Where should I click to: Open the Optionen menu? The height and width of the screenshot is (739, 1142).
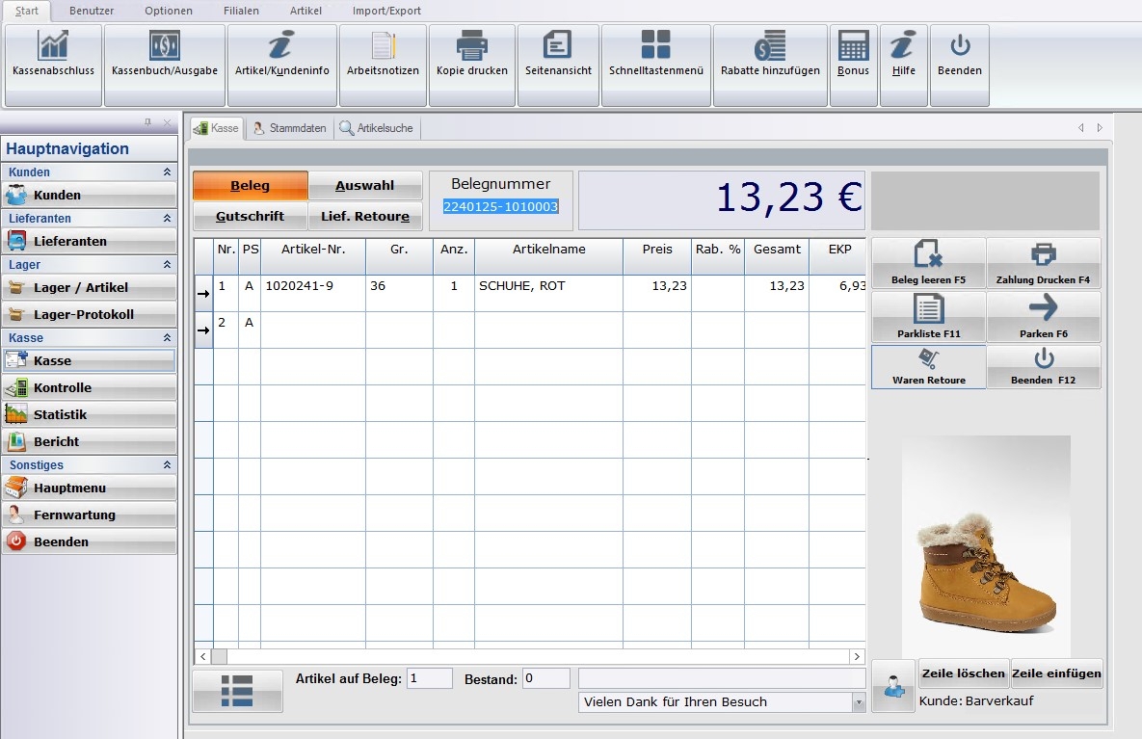pyautogui.click(x=169, y=11)
